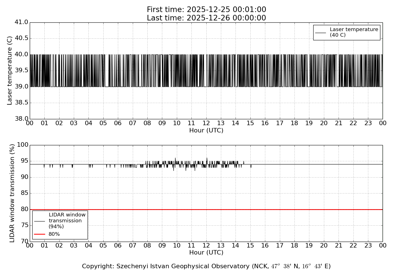Select hour 18 tick on bottom plot's x-axis
This screenshot has height=280, width=393.
[294, 246]
